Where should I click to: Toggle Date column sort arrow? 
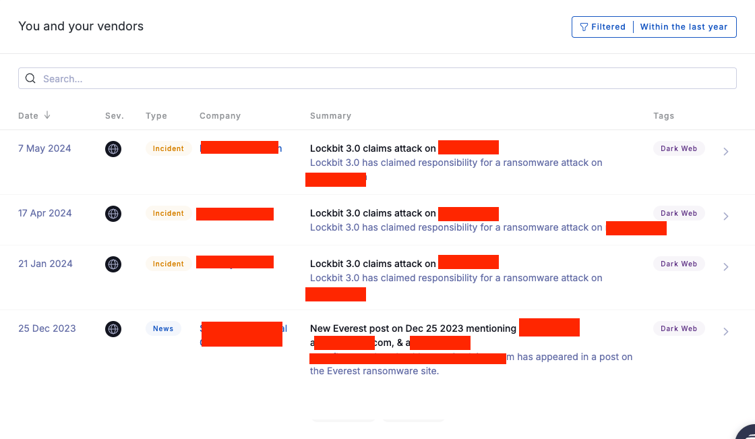pyautogui.click(x=47, y=115)
